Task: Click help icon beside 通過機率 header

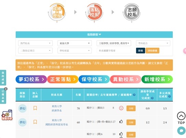Action: click(134, 95)
